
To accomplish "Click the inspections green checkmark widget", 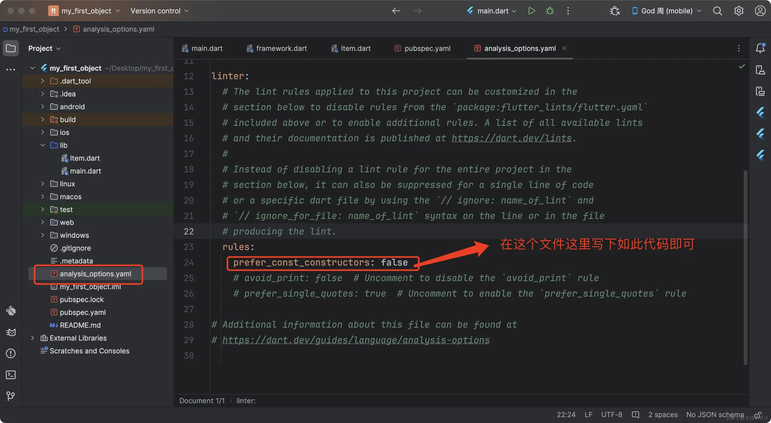I will [x=742, y=66].
